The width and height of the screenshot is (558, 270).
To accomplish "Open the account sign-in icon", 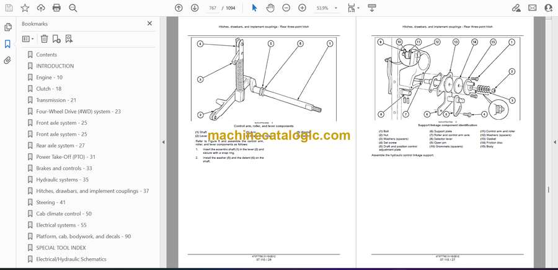I will tap(549, 8).
